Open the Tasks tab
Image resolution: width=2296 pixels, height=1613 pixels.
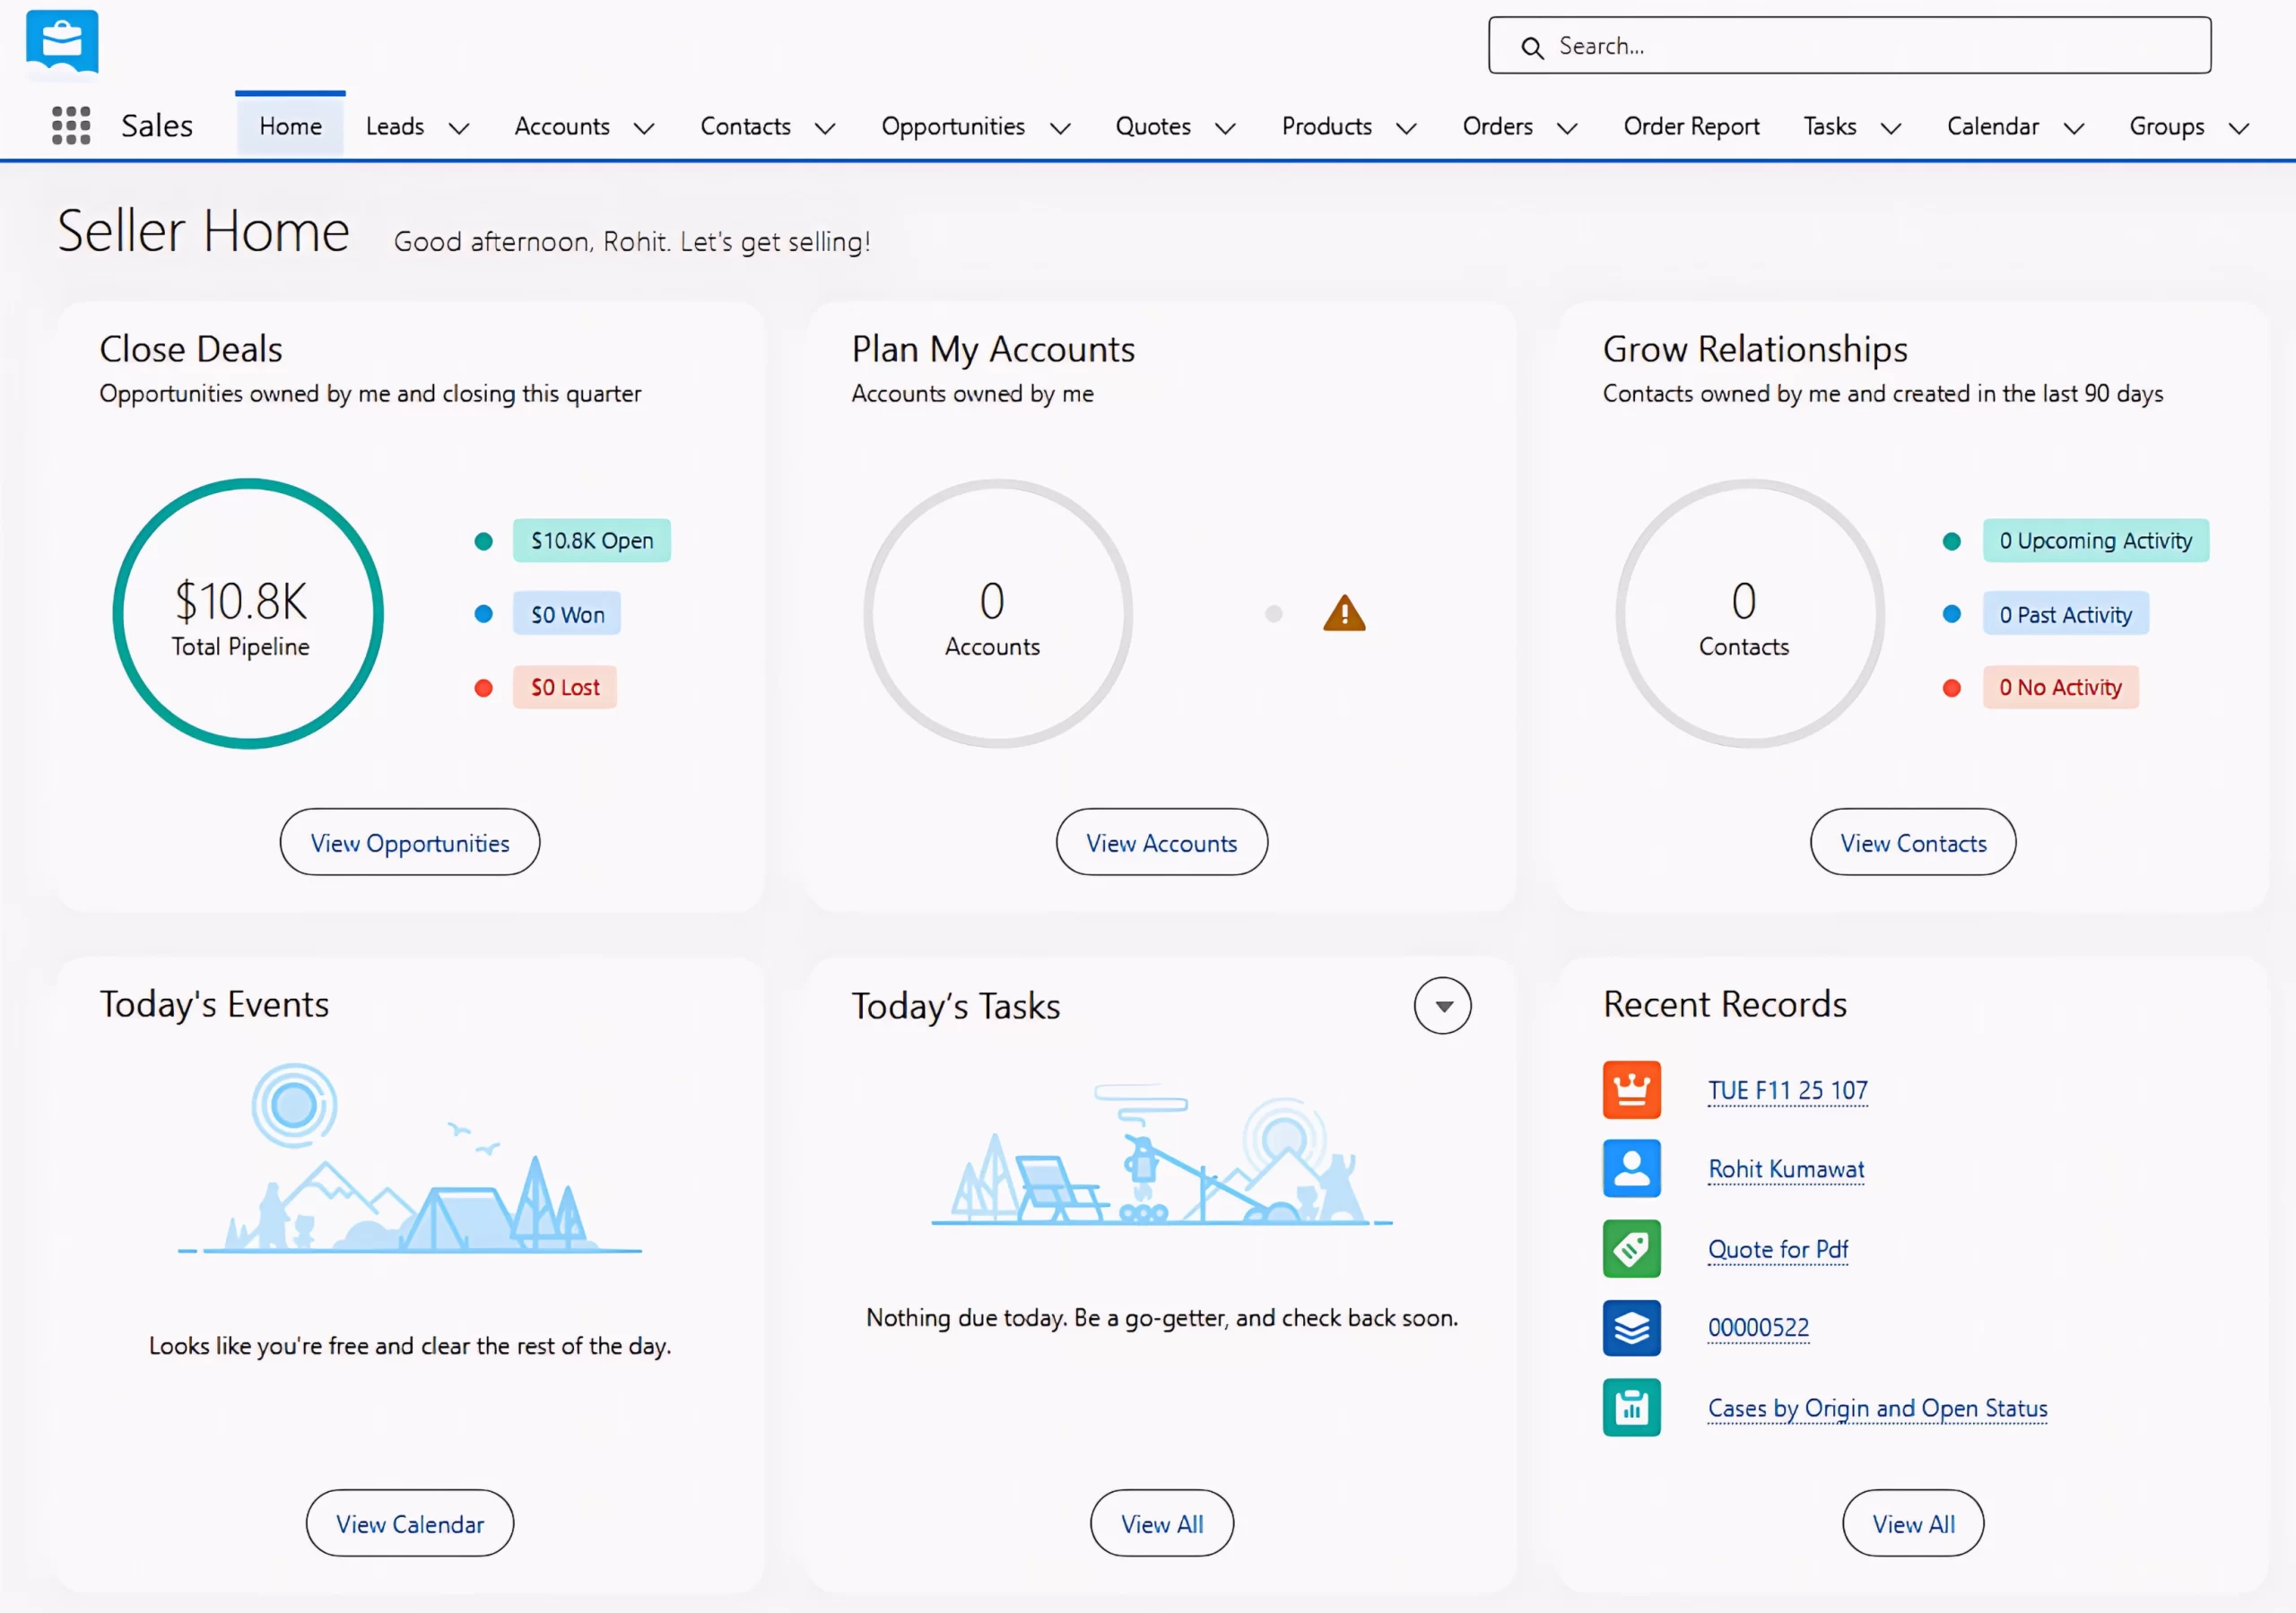(1829, 126)
